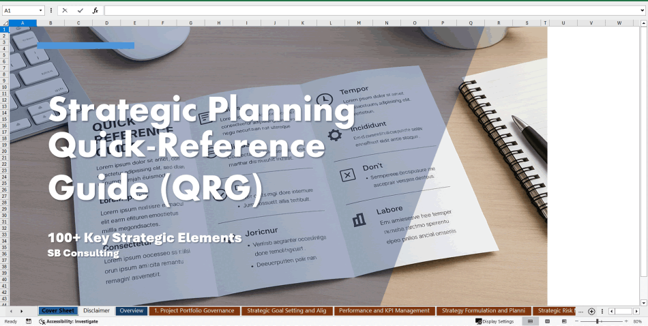Open the Performance and KPI Management tab
Image resolution: width=648 pixels, height=326 pixels.
[x=384, y=311]
